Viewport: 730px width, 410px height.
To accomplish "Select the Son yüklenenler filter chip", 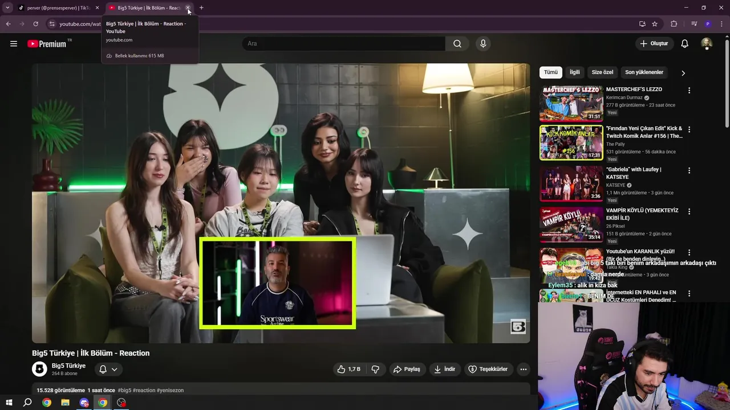I will [x=644, y=72].
